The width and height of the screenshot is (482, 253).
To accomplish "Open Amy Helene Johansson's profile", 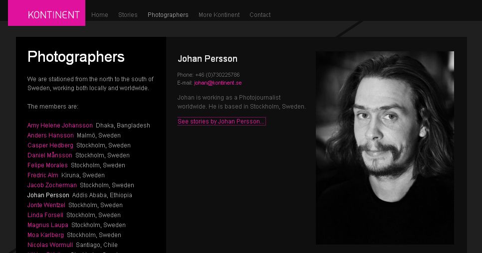I will [60, 126].
